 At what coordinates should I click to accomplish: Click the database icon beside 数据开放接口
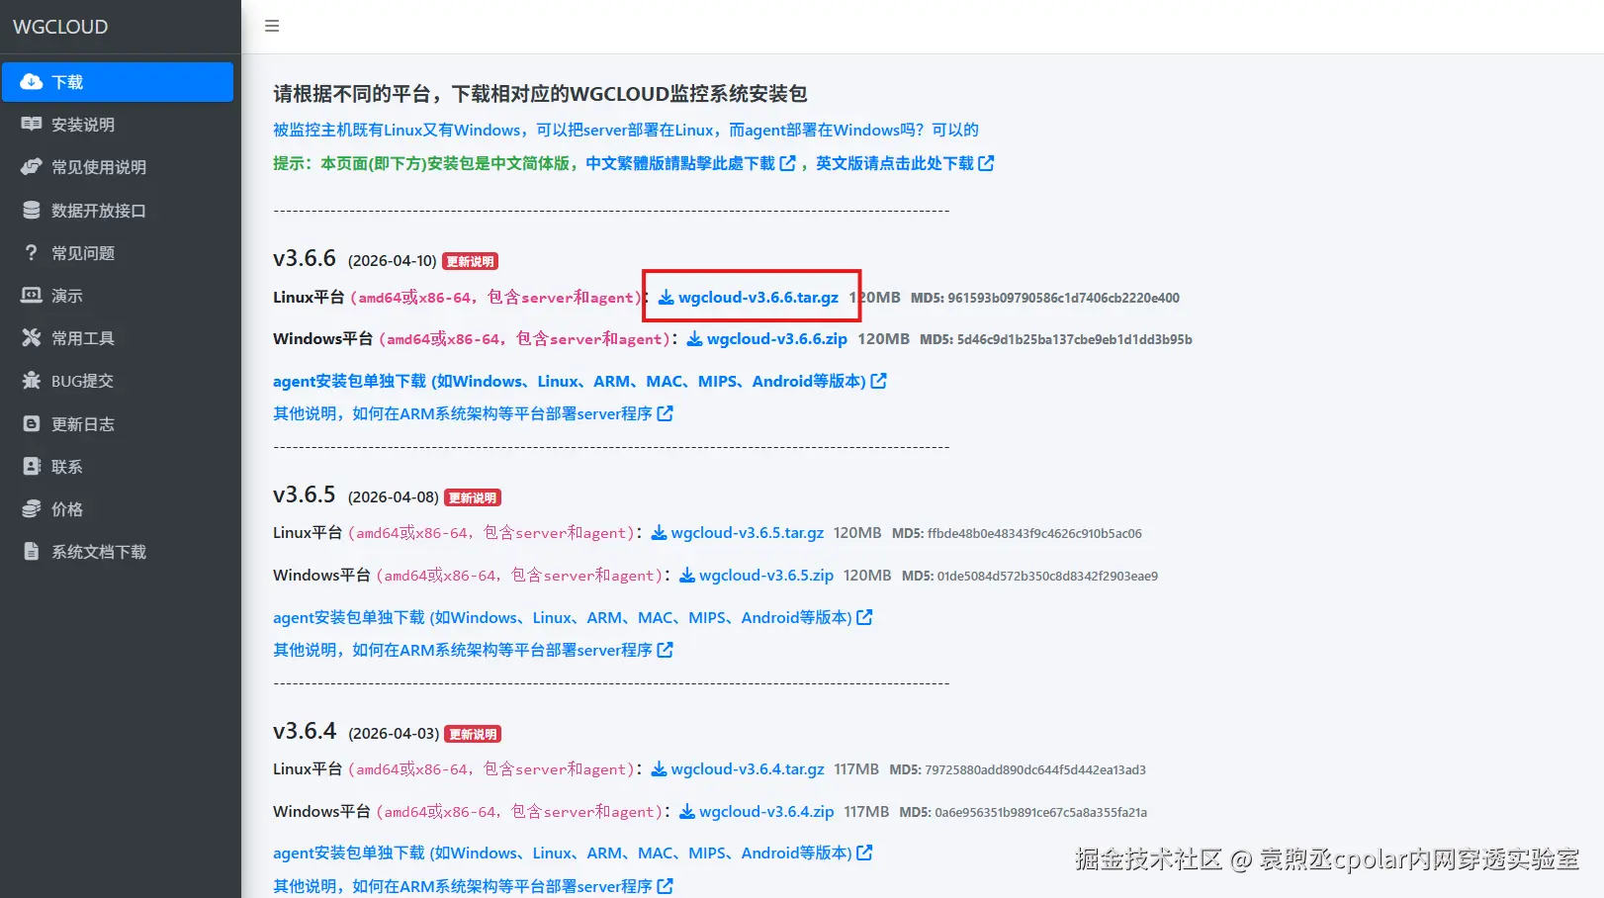(x=32, y=210)
